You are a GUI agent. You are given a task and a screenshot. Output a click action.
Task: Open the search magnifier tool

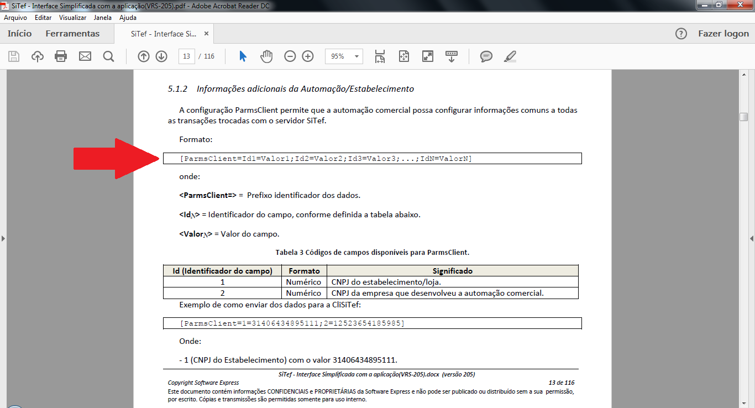pyautogui.click(x=108, y=56)
